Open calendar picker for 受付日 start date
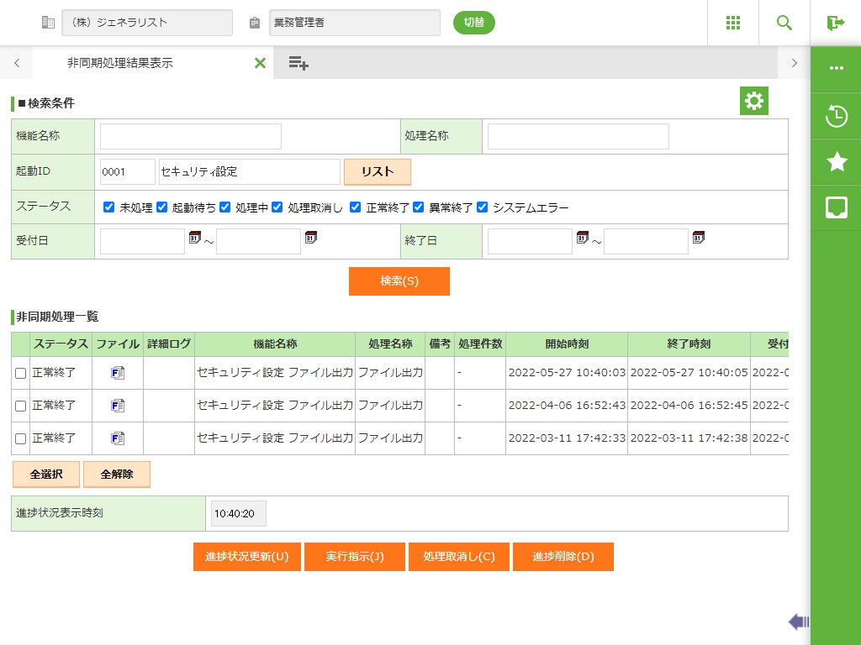The height and width of the screenshot is (645, 861). (195, 239)
